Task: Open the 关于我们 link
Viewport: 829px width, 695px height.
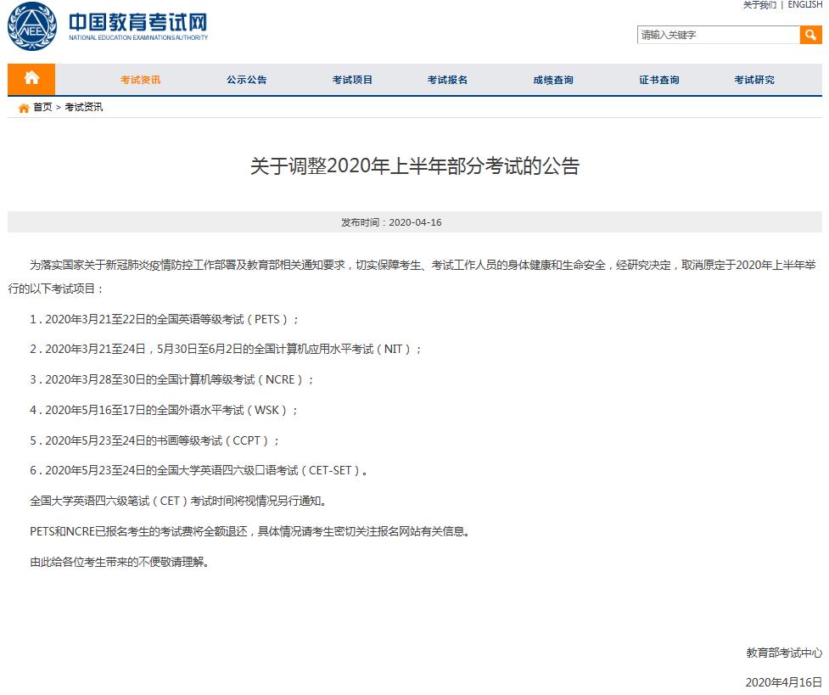Action: tap(759, 5)
